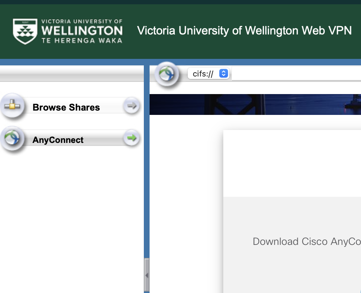Select the AnyConnect label in sidebar
The width and height of the screenshot is (361, 293).
click(x=58, y=140)
